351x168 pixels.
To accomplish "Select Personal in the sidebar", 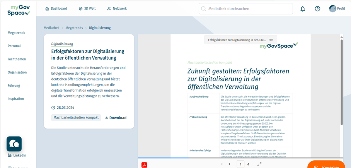I will pyautogui.click(x=14, y=46).
